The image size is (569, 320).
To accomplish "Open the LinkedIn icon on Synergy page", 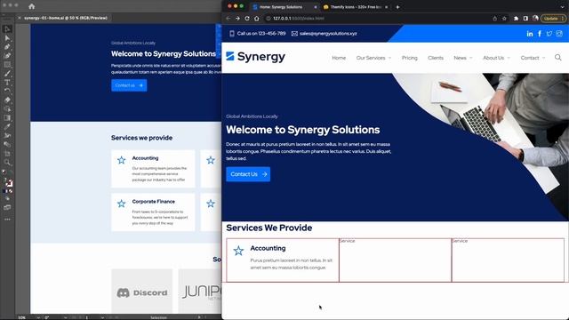I will [530, 34].
